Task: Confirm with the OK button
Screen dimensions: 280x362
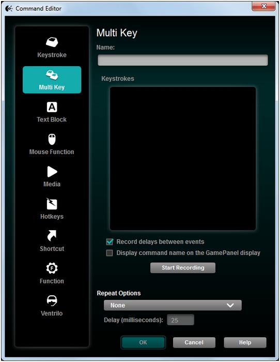Action: click(x=143, y=342)
